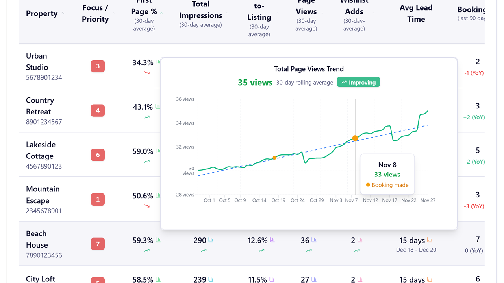Image resolution: width=504 pixels, height=283 pixels.
Task: Click the up-trend arrow under Beach House's 12.6%
Action: click(x=261, y=250)
